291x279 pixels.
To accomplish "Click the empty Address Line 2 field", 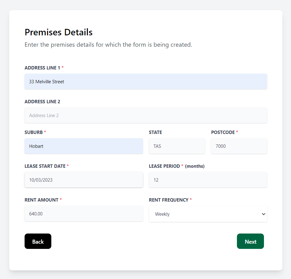I will (146, 115).
